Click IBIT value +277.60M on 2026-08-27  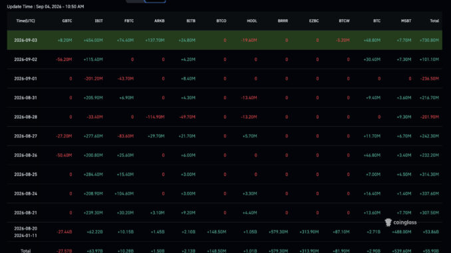[x=93, y=136]
